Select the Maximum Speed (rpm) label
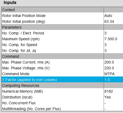 tap(21, 39)
